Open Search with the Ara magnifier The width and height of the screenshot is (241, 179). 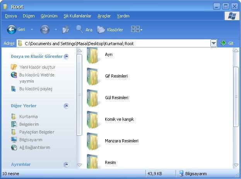84,29
